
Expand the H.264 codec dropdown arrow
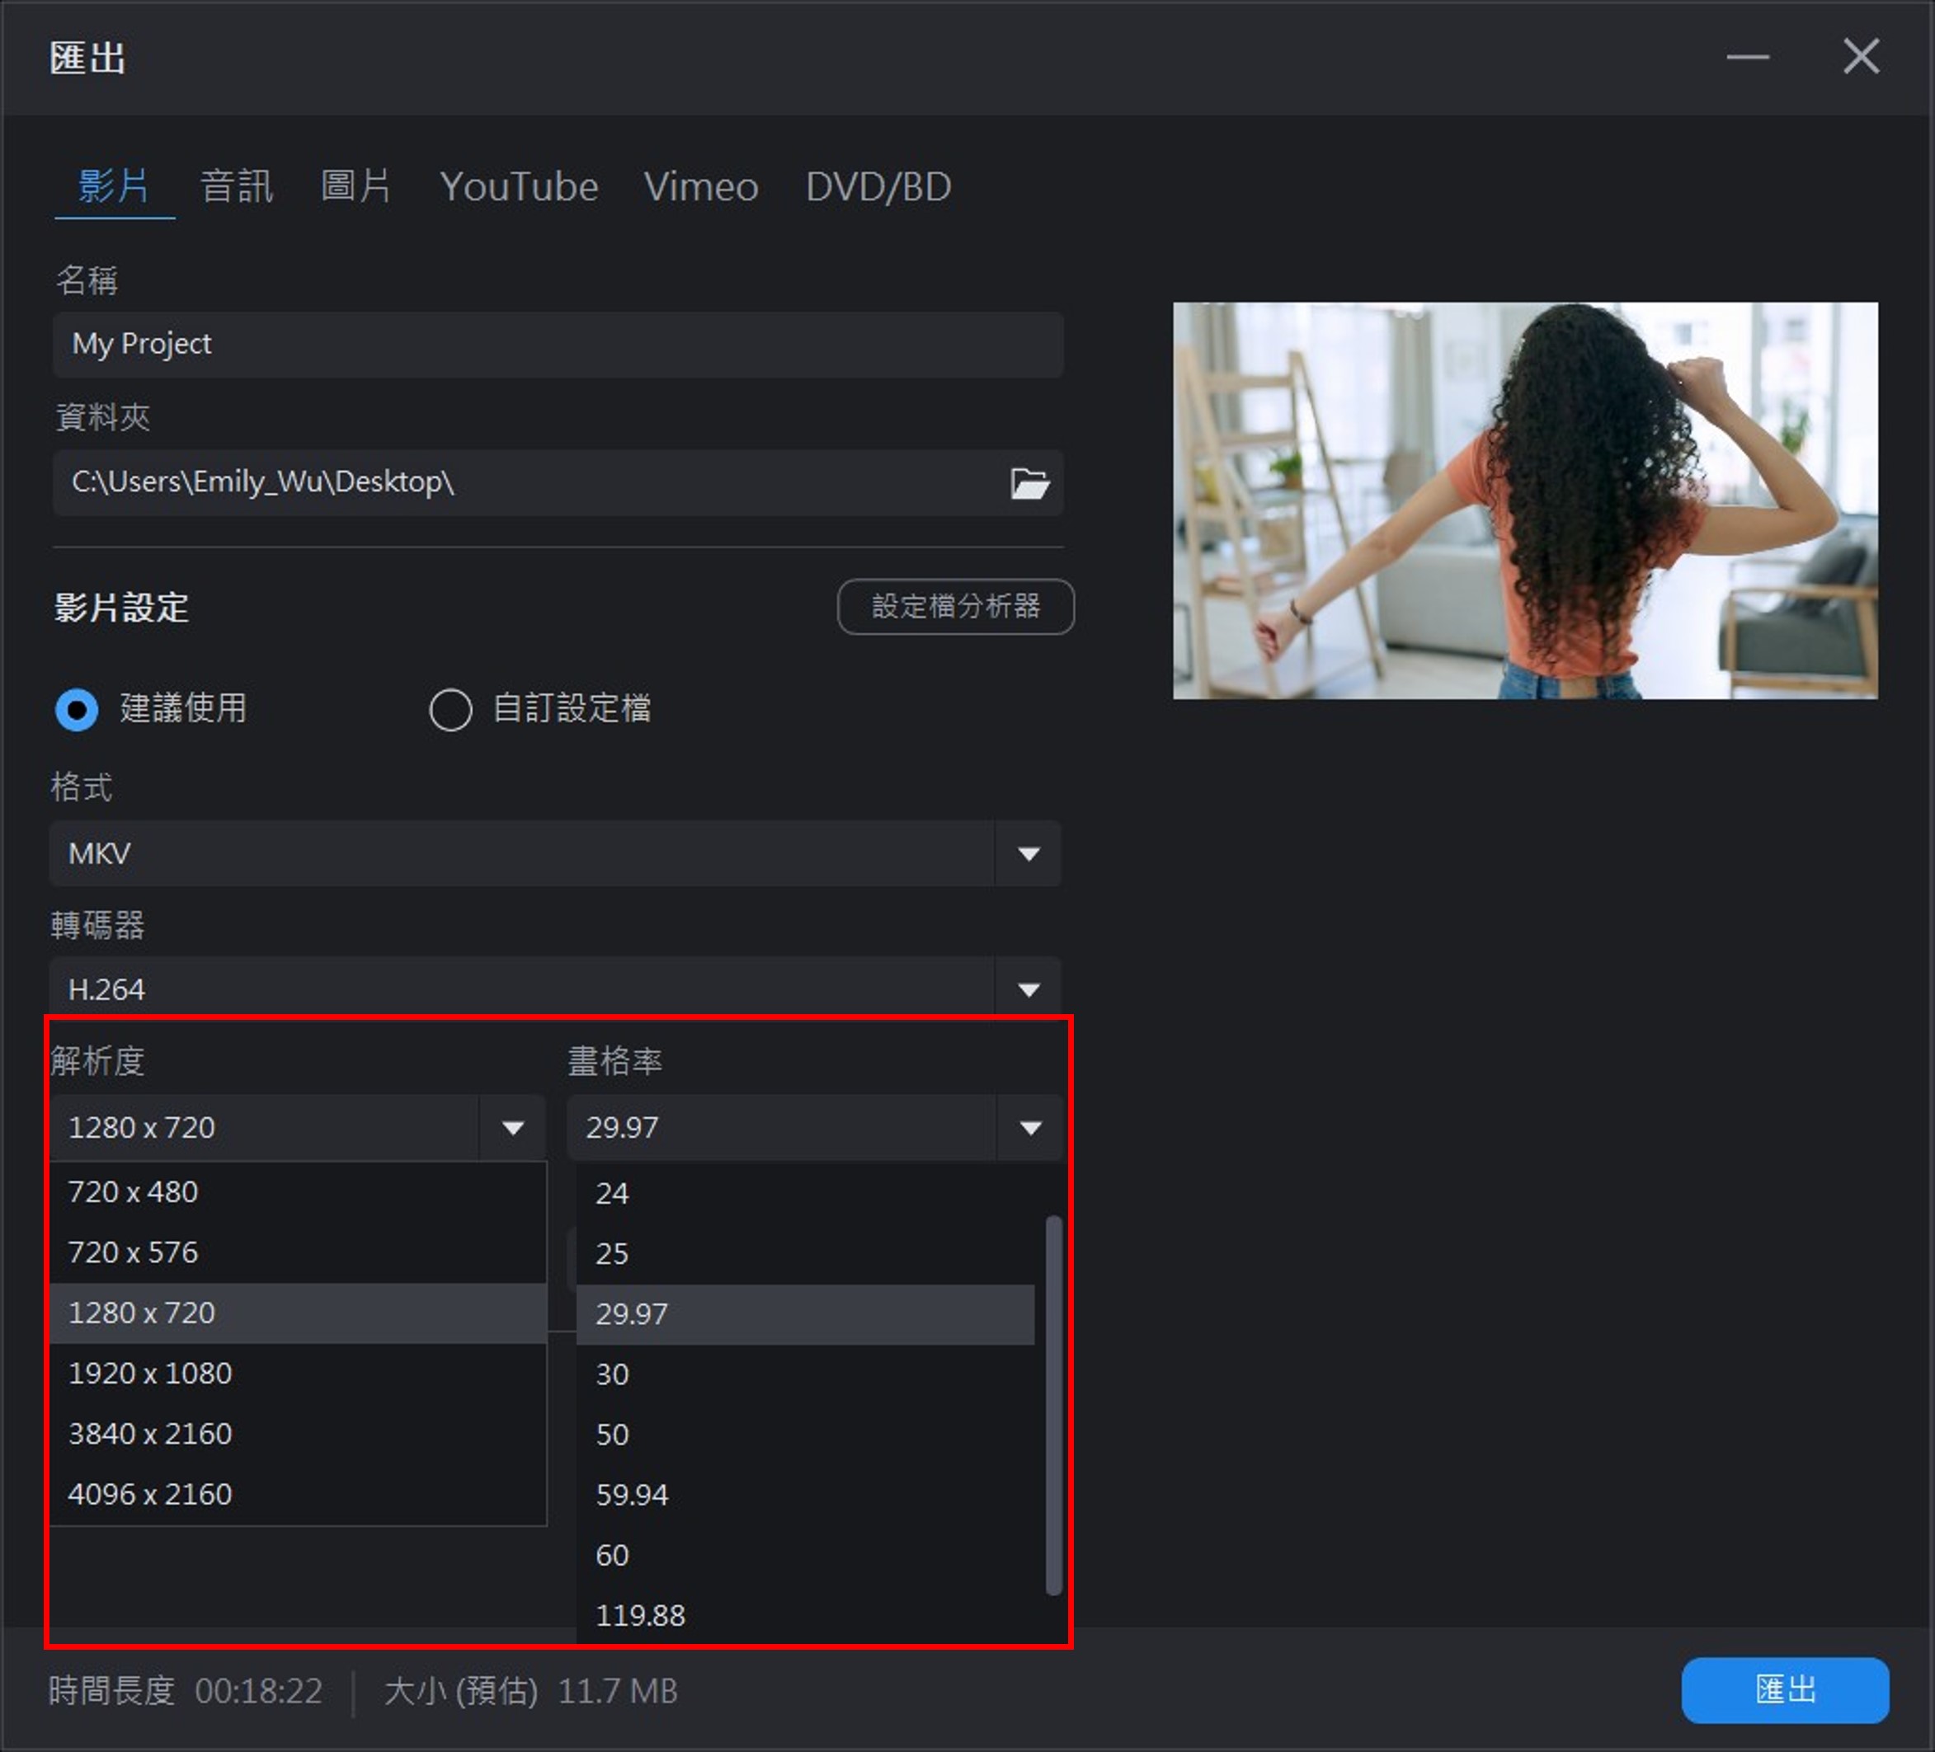click(1028, 989)
